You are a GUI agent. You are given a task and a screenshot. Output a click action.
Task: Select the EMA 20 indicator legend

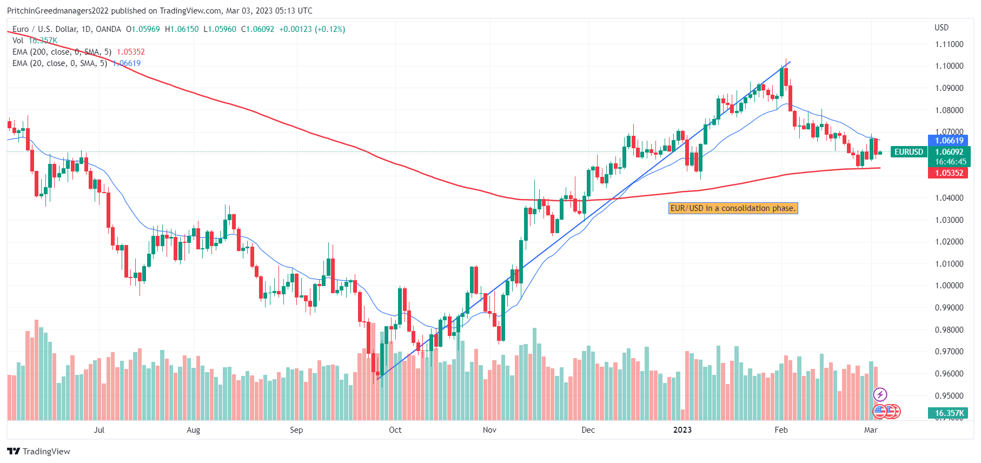59,63
